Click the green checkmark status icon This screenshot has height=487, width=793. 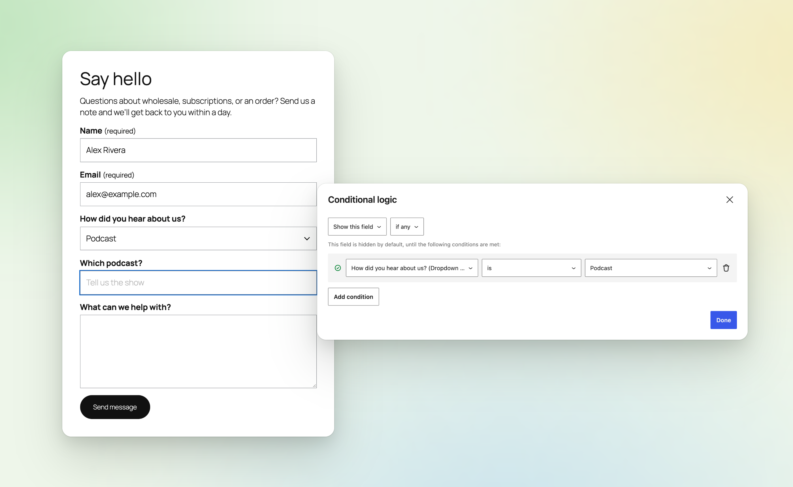point(338,268)
